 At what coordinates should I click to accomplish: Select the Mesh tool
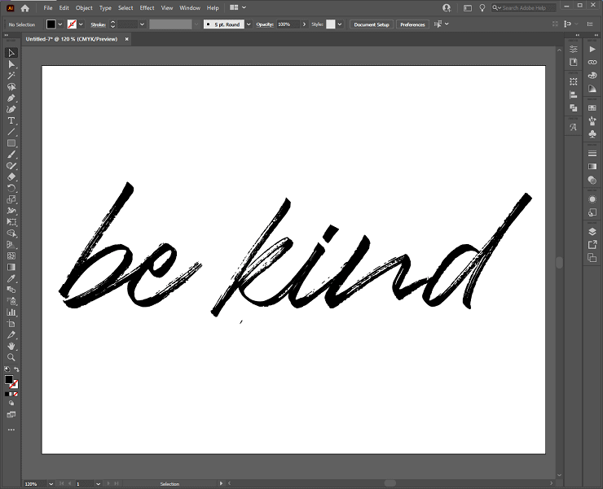coord(11,255)
